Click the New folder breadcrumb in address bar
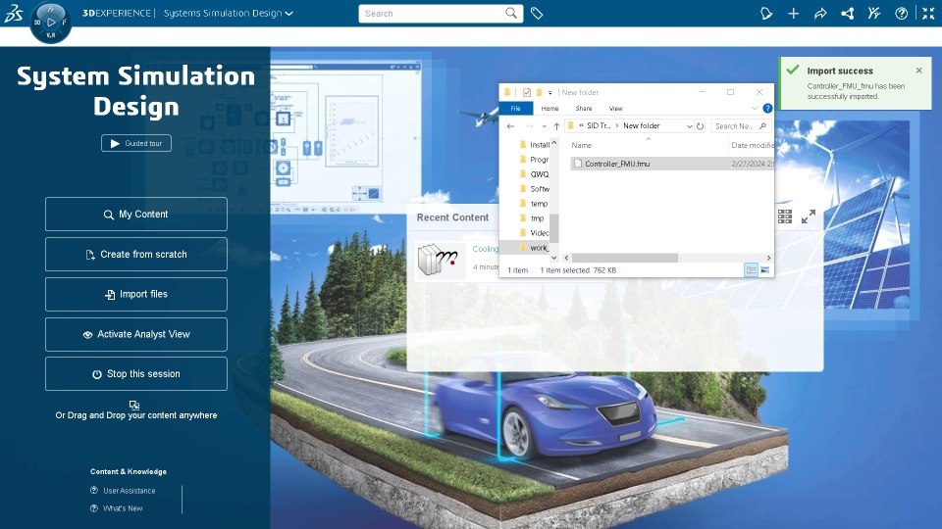This screenshot has width=942, height=529. tap(641, 126)
